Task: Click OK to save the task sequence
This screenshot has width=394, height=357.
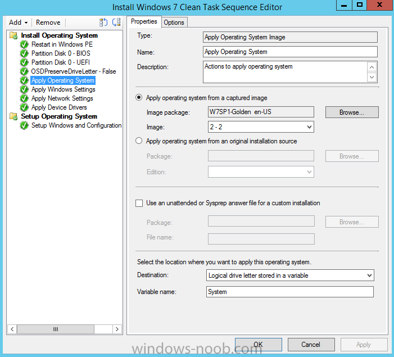Action: (x=259, y=345)
